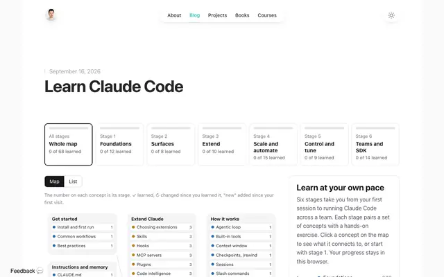Go to Projects in the navigation
This screenshot has width=444, height=277.
coord(217,15)
